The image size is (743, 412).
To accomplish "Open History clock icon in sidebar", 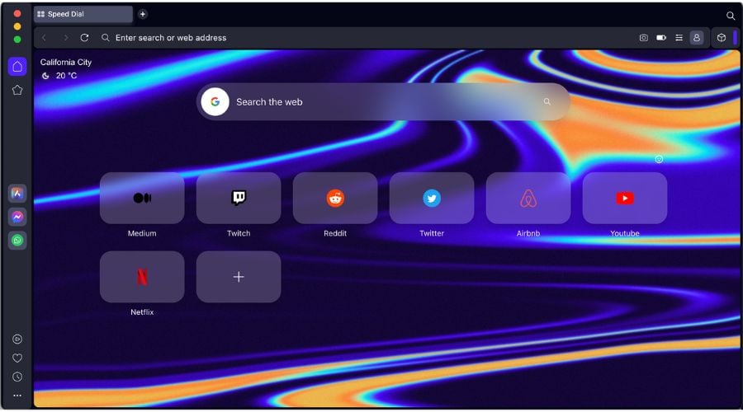I will click(x=17, y=377).
